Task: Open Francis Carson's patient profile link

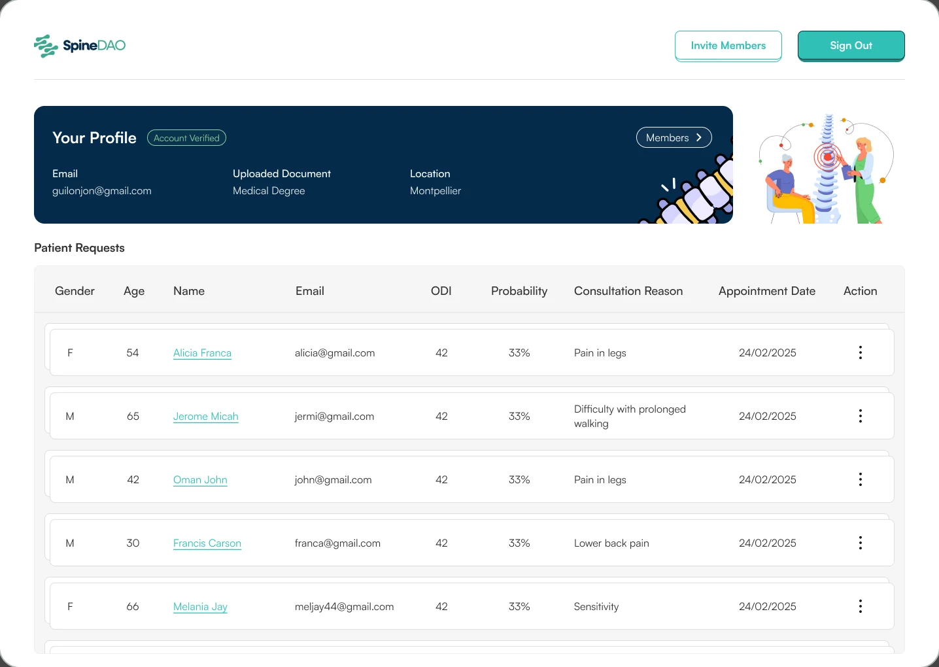Action: coord(207,543)
